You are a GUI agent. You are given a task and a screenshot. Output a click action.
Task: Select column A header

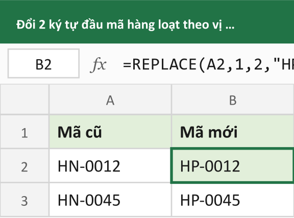coord(110,100)
